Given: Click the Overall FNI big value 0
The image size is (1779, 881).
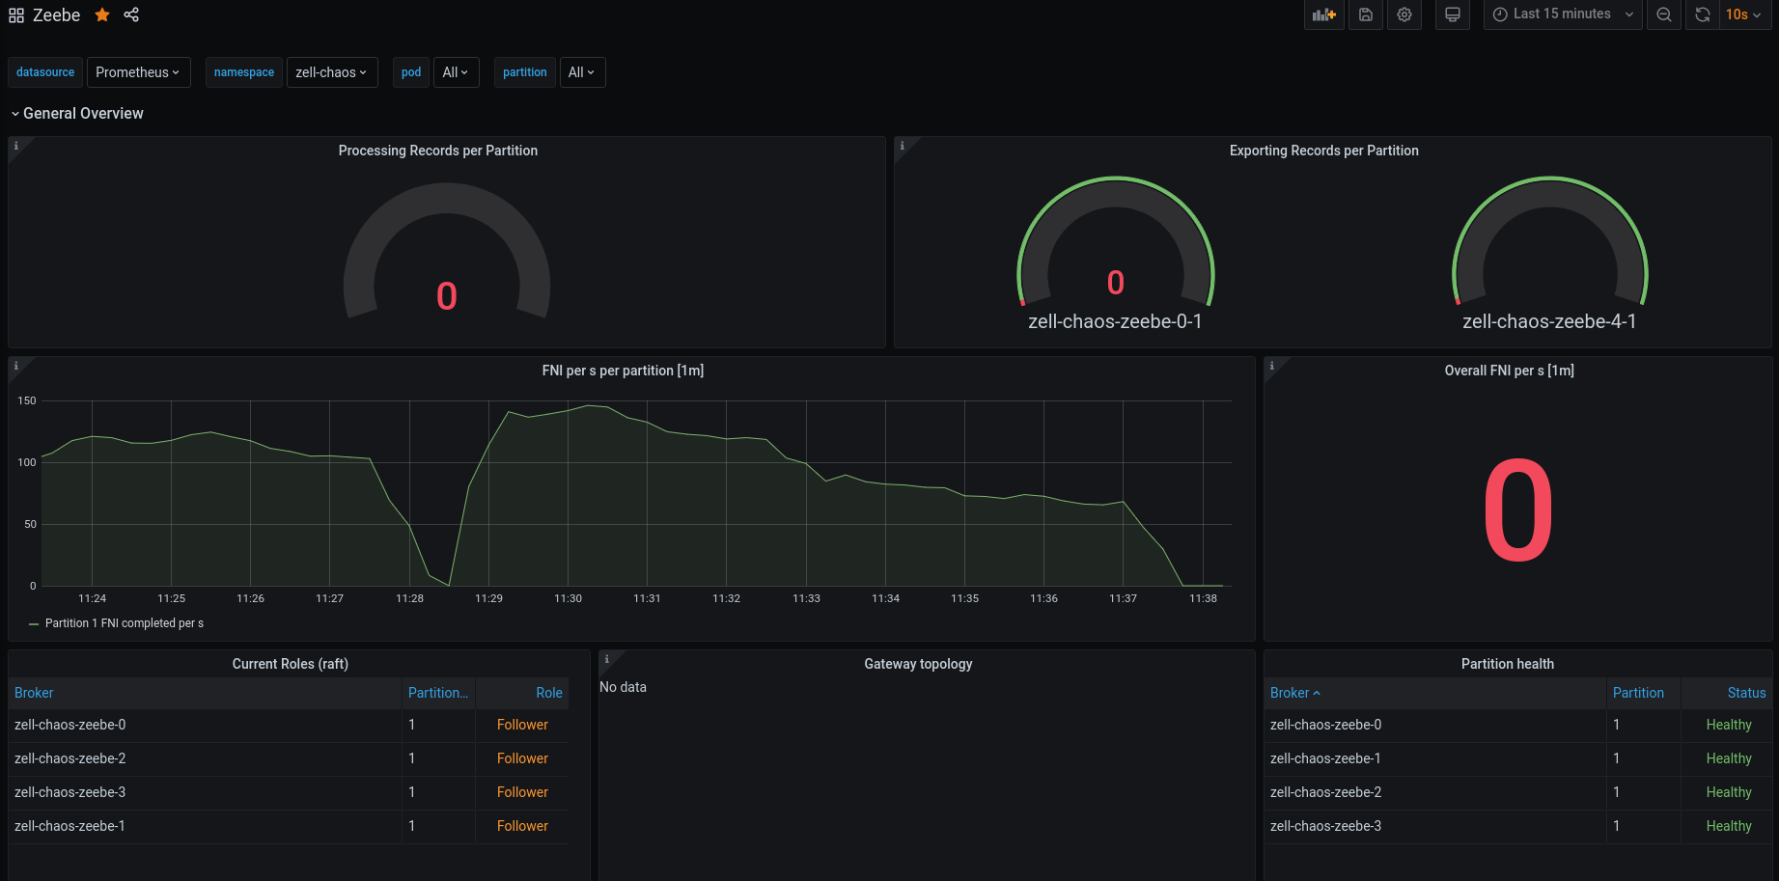Looking at the screenshot, I should [x=1518, y=510].
